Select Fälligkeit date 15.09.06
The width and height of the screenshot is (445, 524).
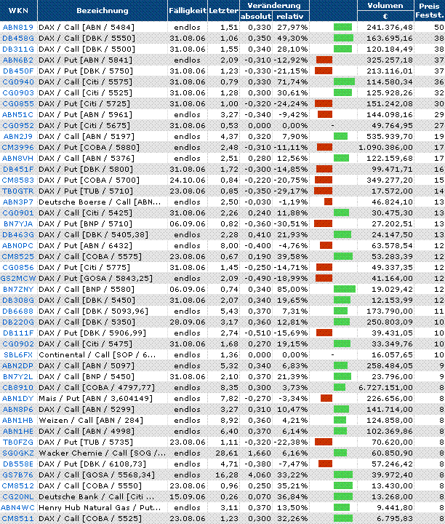(x=188, y=496)
